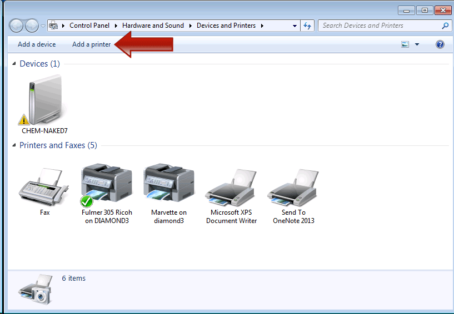The width and height of the screenshot is (454, 314).
Task: Select Microsoft XPS Document Writer icon
Action: click(x=231, y=188)
